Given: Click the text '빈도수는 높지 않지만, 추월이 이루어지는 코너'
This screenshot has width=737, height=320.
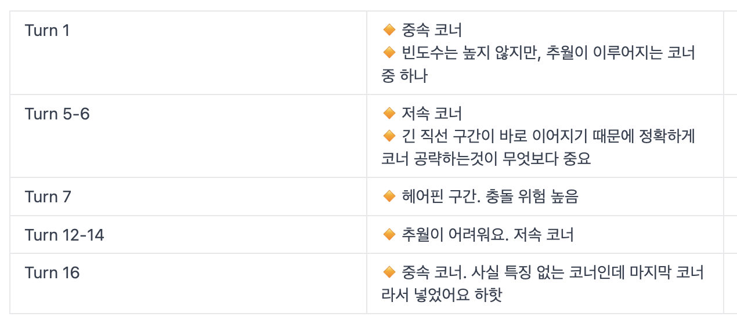Looking at the screenshot, I should 548,53.
